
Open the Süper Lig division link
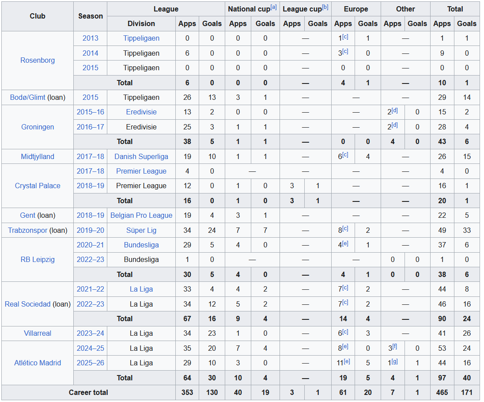[141, 230]
